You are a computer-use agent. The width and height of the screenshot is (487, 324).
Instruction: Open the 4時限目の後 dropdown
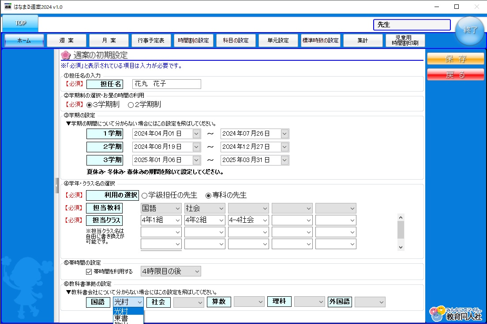[171, 271]
